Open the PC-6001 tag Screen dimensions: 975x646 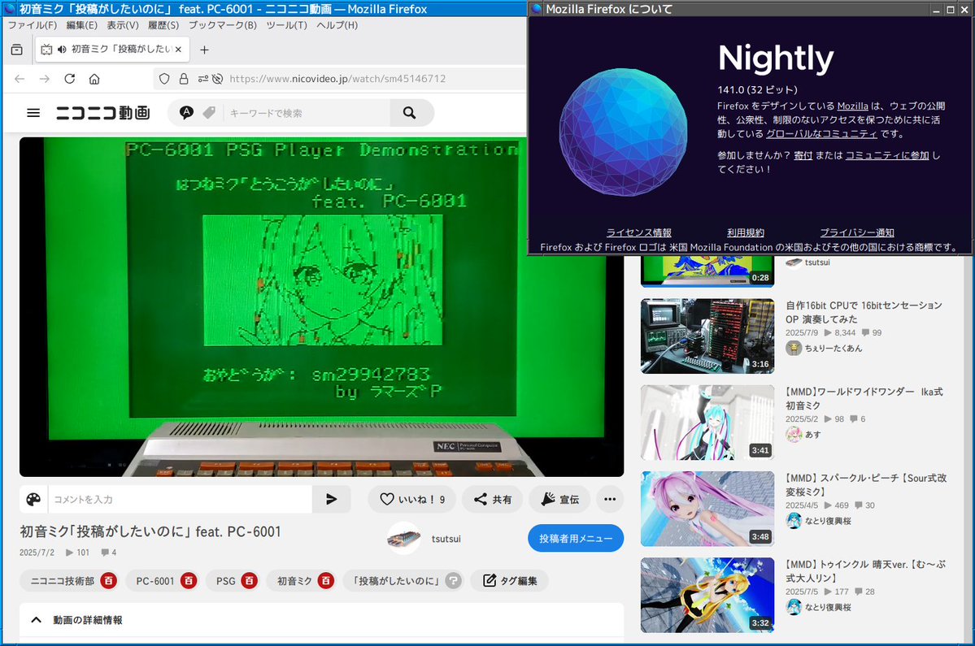(155, 582)
